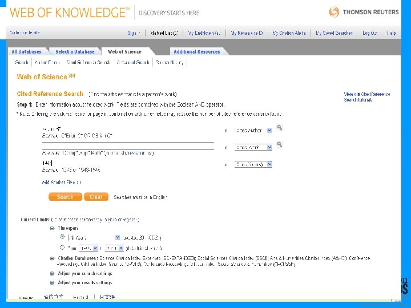Viewport: 411px width, 308px height.
Task: Open the Cited Reference Search sub-tab
Action: pos(88,62)
